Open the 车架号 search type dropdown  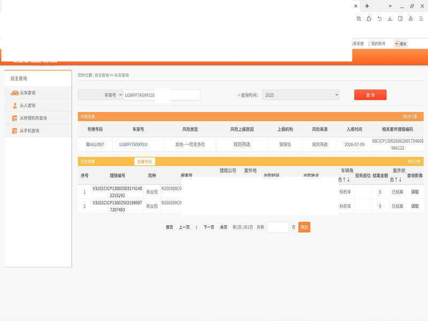coord(100,95)
